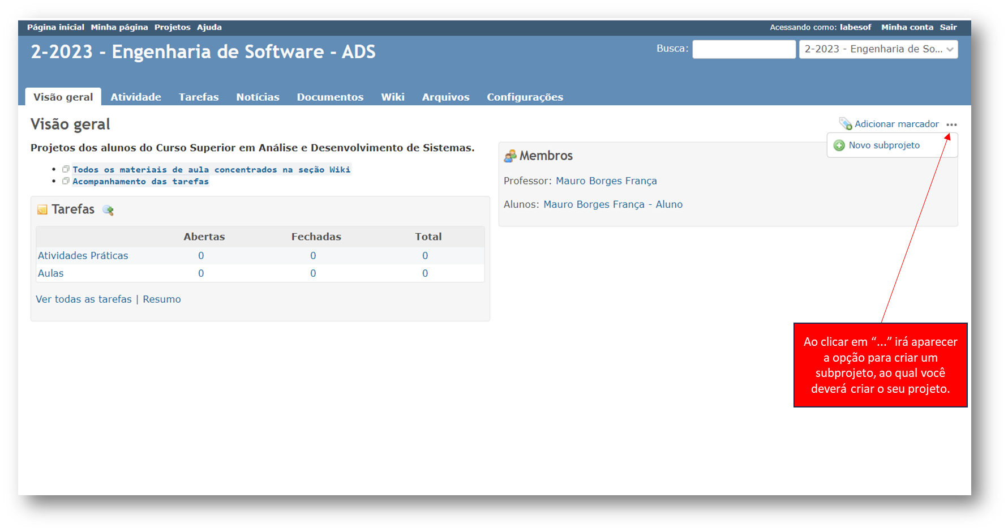This screenshot has width=1008, height=532.
Task: Open Mauro Borges França - Aluno profile
Action: point(613,205)
